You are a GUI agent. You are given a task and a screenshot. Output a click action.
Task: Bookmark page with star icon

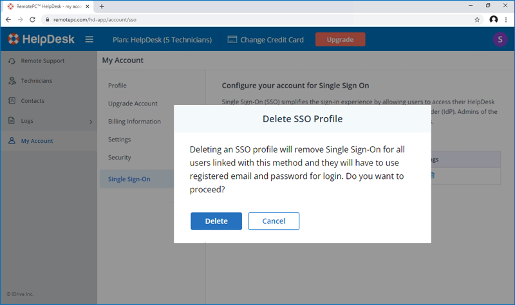click(x=477, y=20)
